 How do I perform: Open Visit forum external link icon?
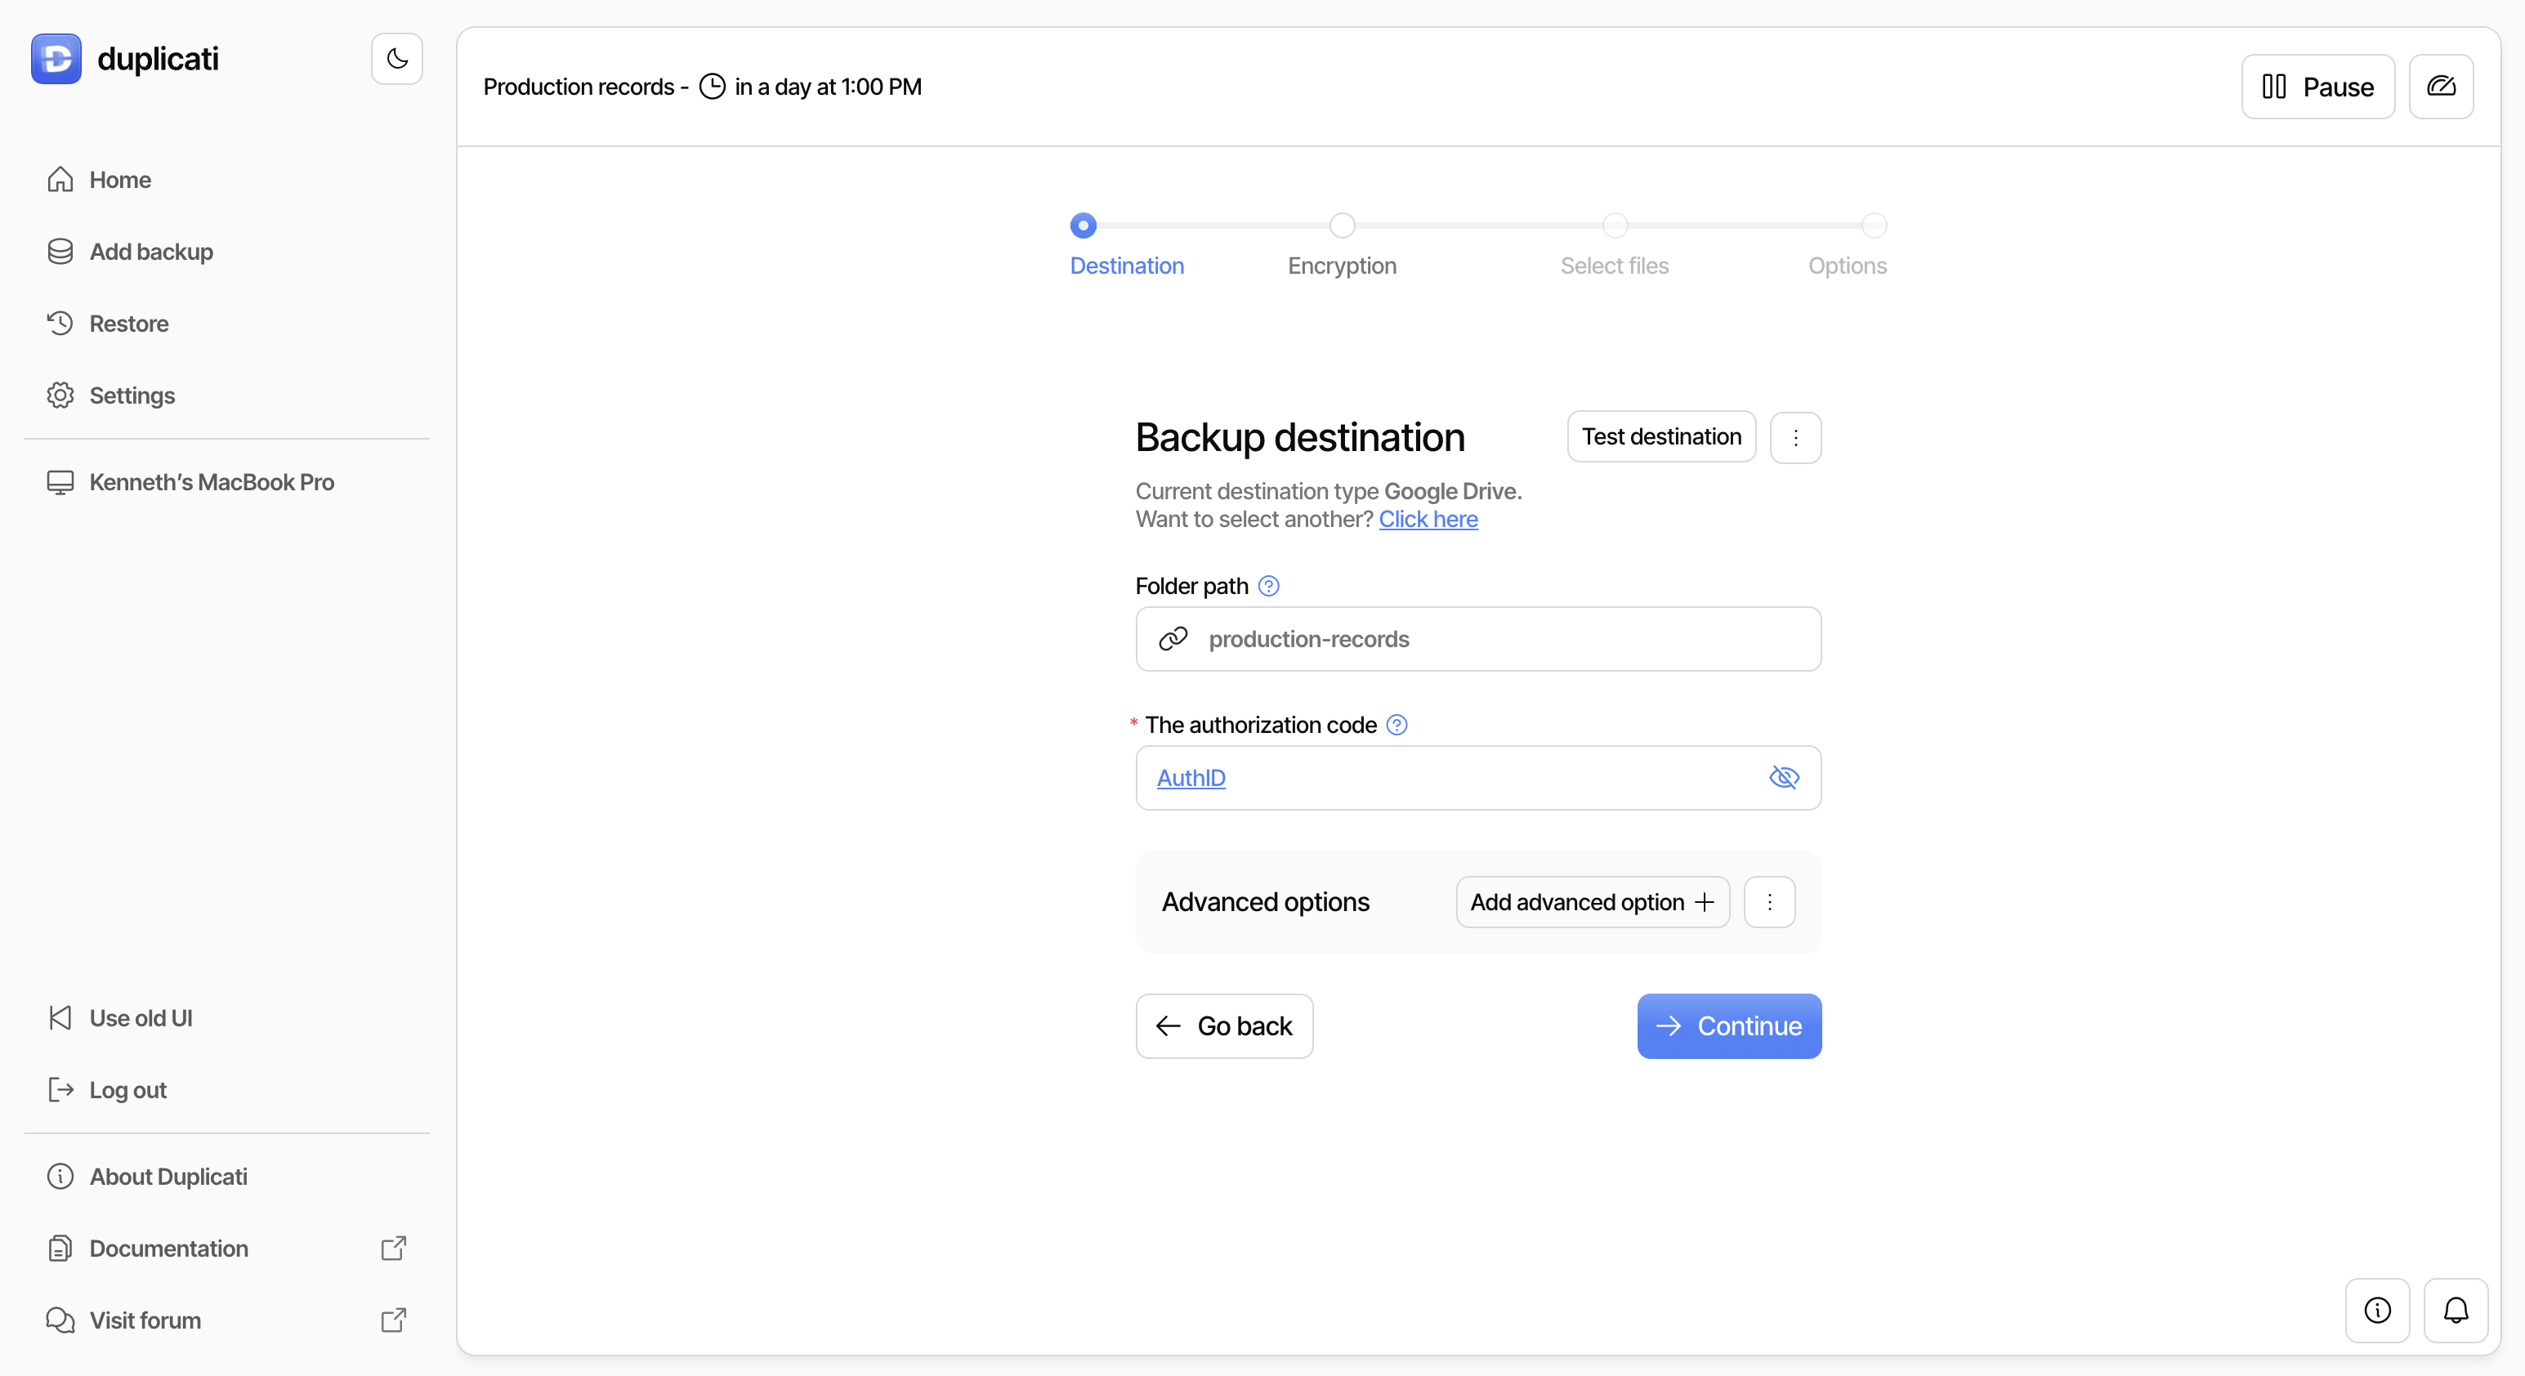[393, 1320]
